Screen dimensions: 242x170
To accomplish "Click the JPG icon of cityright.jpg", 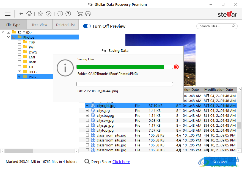I will [93, 106].
